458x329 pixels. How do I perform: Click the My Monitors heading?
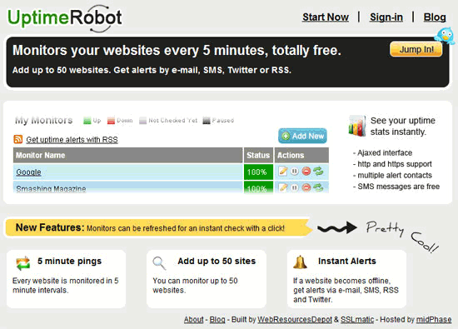point(44,120)
